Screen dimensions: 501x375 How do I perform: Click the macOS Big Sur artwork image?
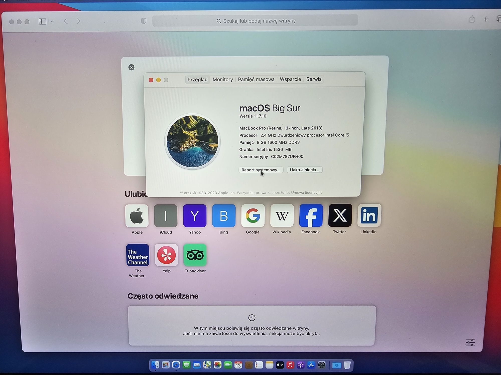tap(192, 141)
